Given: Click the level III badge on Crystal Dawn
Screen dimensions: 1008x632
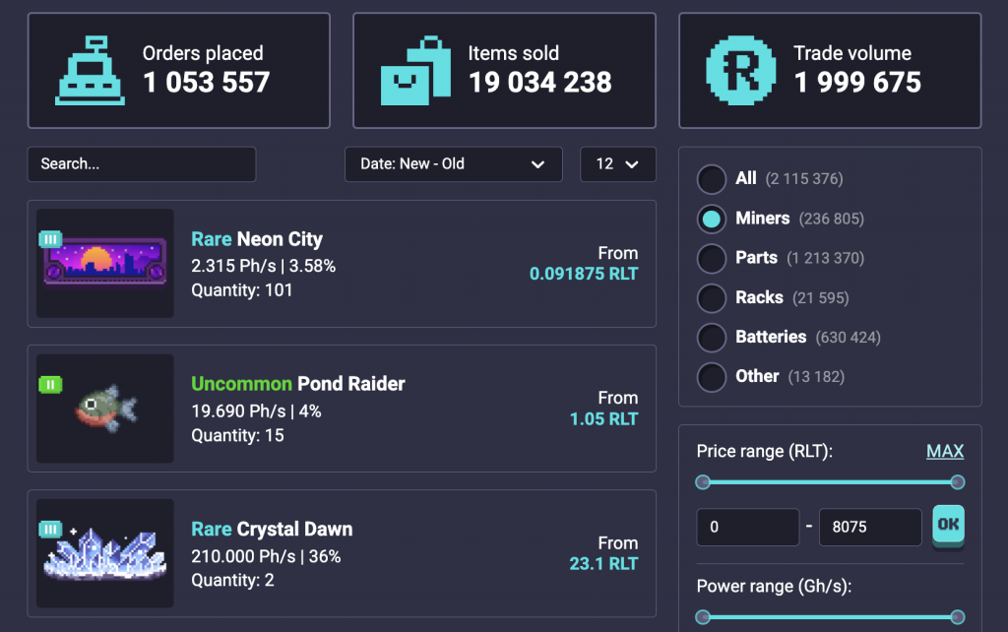Looking at the screenshot, I should pos(50,530).
